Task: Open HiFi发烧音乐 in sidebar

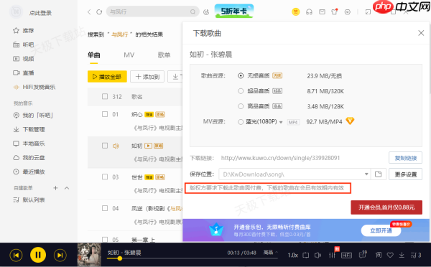Action: (x=34, y=87)
